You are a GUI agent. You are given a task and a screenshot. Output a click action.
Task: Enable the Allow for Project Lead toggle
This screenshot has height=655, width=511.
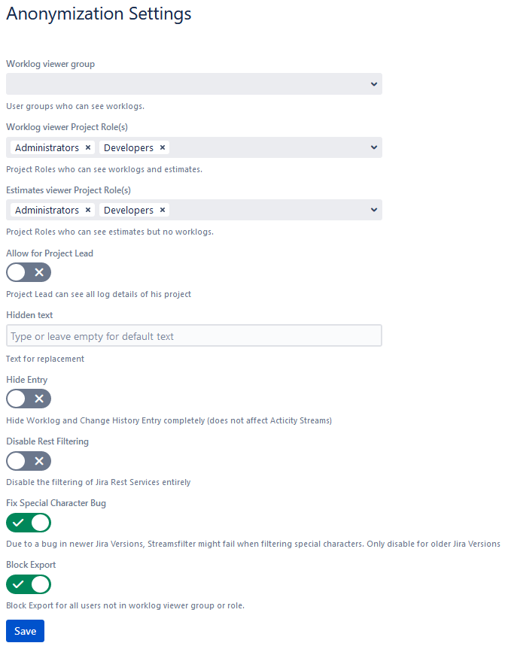29,272
